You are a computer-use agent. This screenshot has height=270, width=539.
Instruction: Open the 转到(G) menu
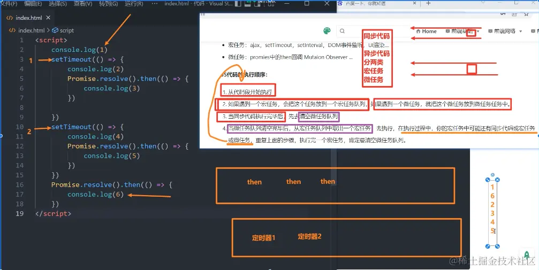pyautogui.click(x=108, y=4)
